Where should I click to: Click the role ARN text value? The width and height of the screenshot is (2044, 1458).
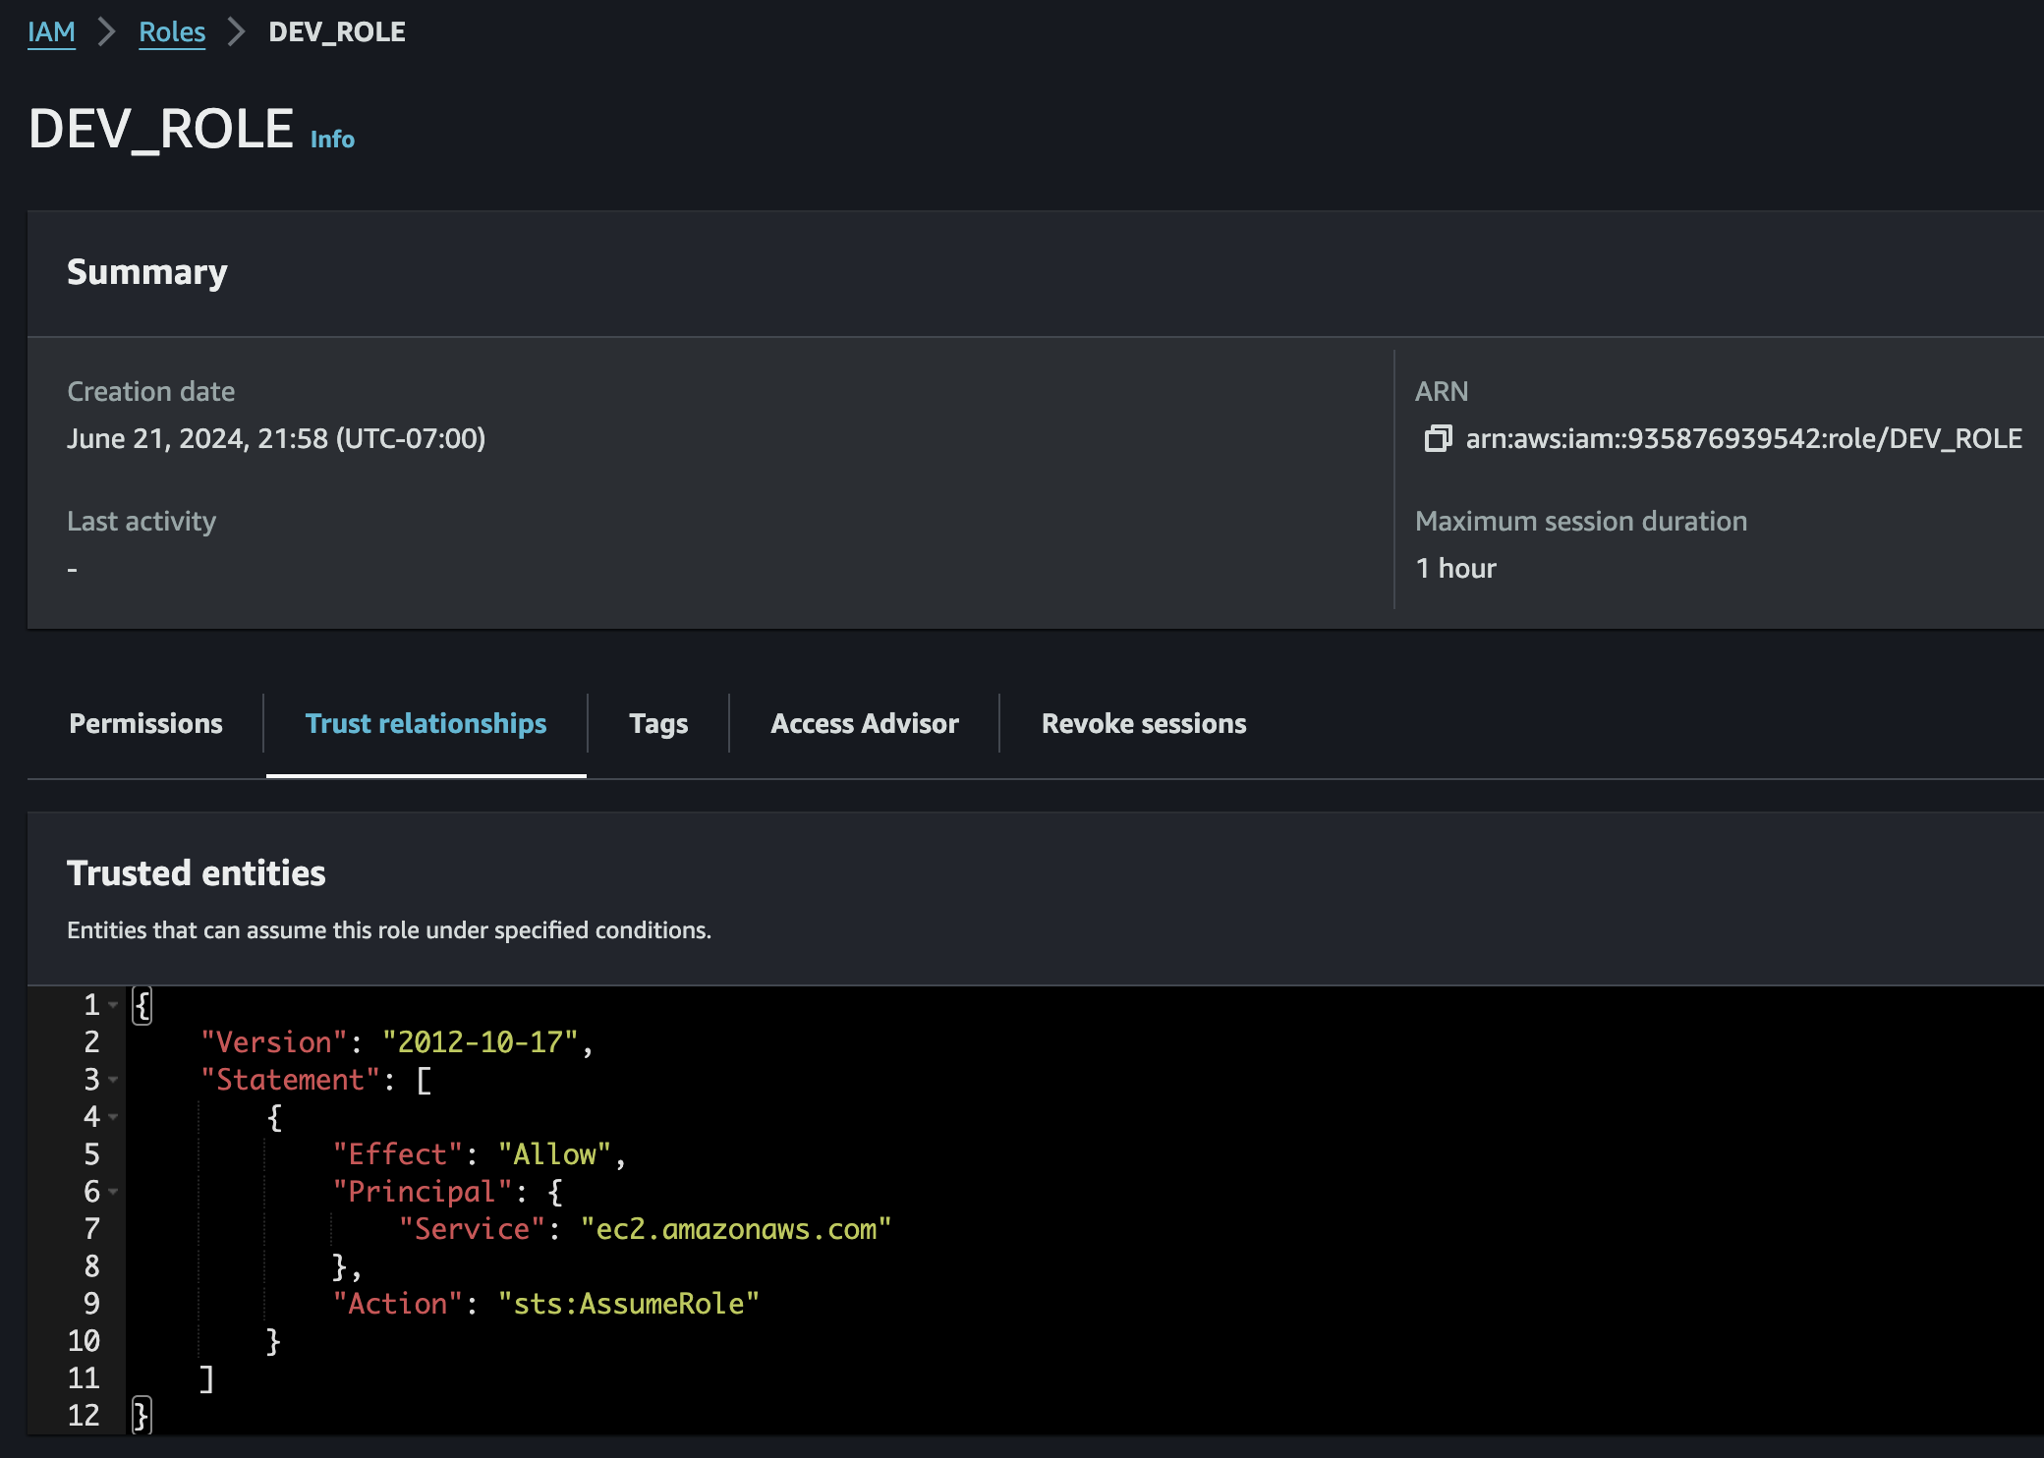(x=1743, y=438)
